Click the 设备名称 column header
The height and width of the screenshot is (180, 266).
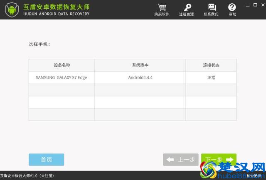point(62,65)
